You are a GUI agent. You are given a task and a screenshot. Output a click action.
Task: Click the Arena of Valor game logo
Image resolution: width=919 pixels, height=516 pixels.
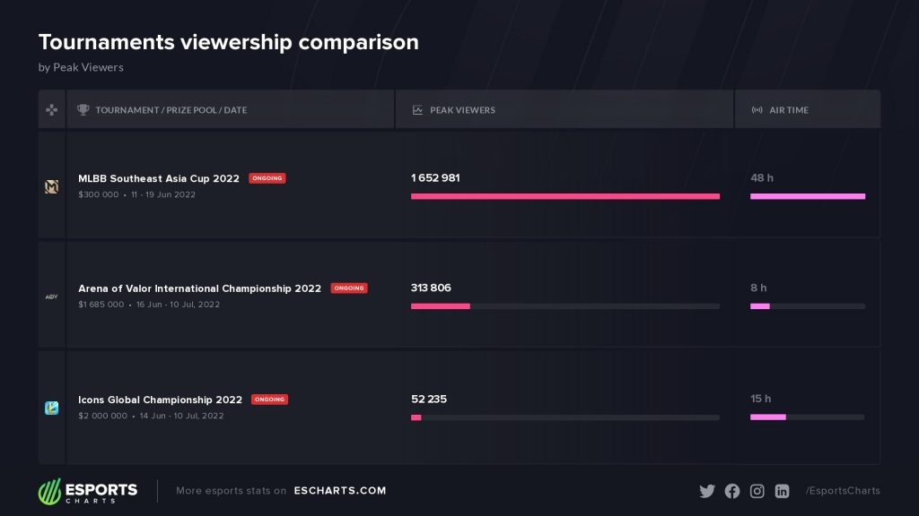52,297
